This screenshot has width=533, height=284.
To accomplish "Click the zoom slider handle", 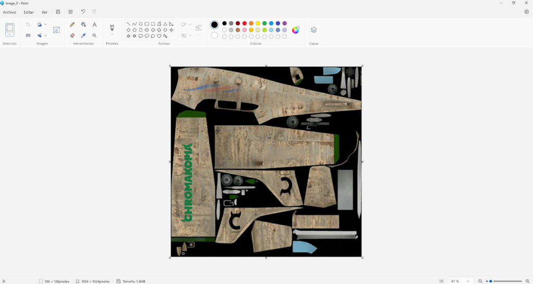I will click(490, 281).
